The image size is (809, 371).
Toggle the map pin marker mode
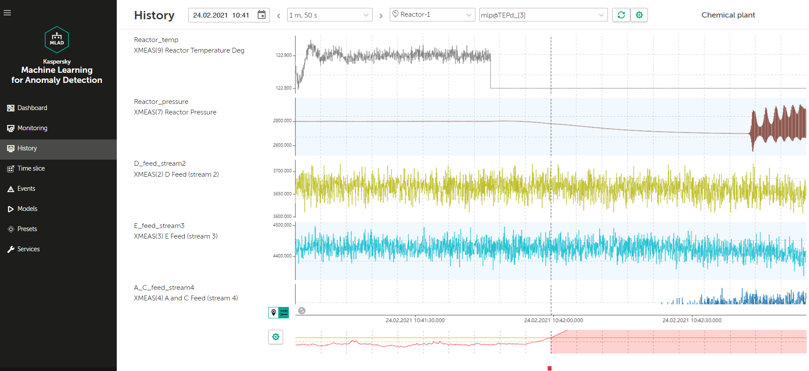click(273, 313)
